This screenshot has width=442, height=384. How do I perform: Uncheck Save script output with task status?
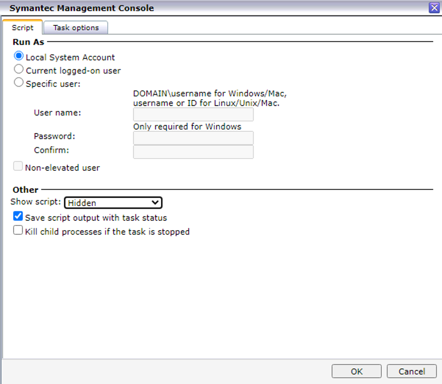coord(18,216)
